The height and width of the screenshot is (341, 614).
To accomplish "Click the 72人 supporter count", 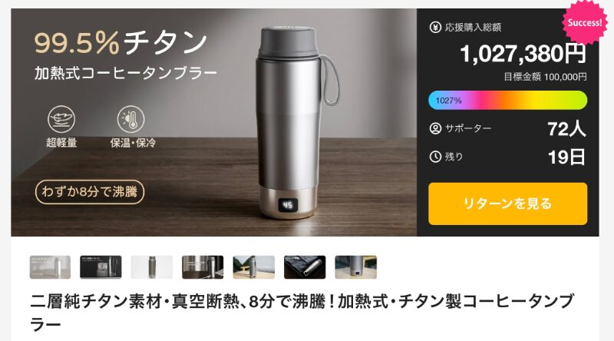I will tap(566, 129).
